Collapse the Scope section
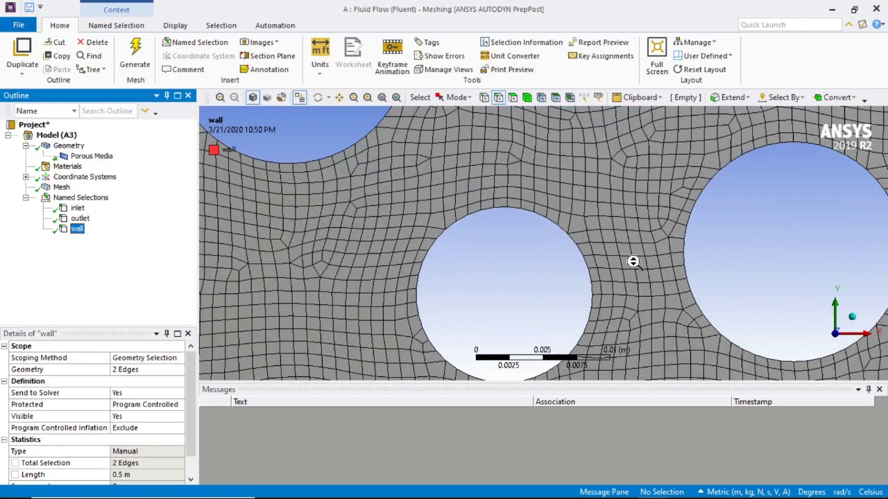888x499 pixels. [4, 346]
